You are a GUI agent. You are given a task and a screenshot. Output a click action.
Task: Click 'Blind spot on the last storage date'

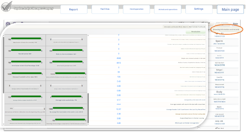[187, 123]
